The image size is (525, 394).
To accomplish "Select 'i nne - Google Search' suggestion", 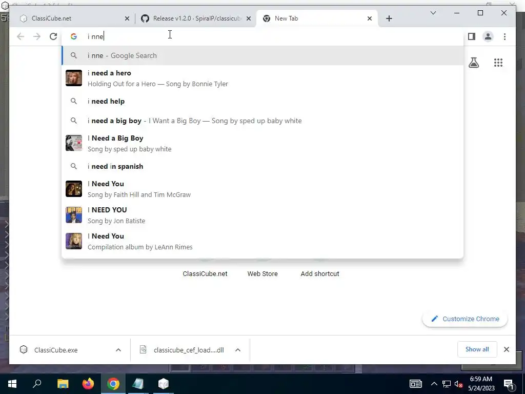I will point(262,55).
